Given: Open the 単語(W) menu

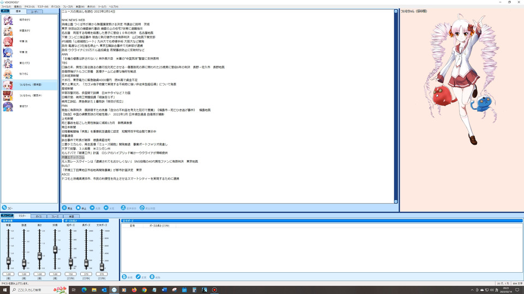Looking at the screenshot, I should pos(80,7).
